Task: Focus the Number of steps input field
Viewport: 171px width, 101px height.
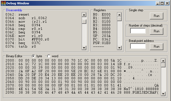Action: 138,31
